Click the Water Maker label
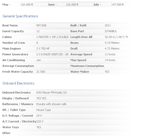 coord(80,72)
